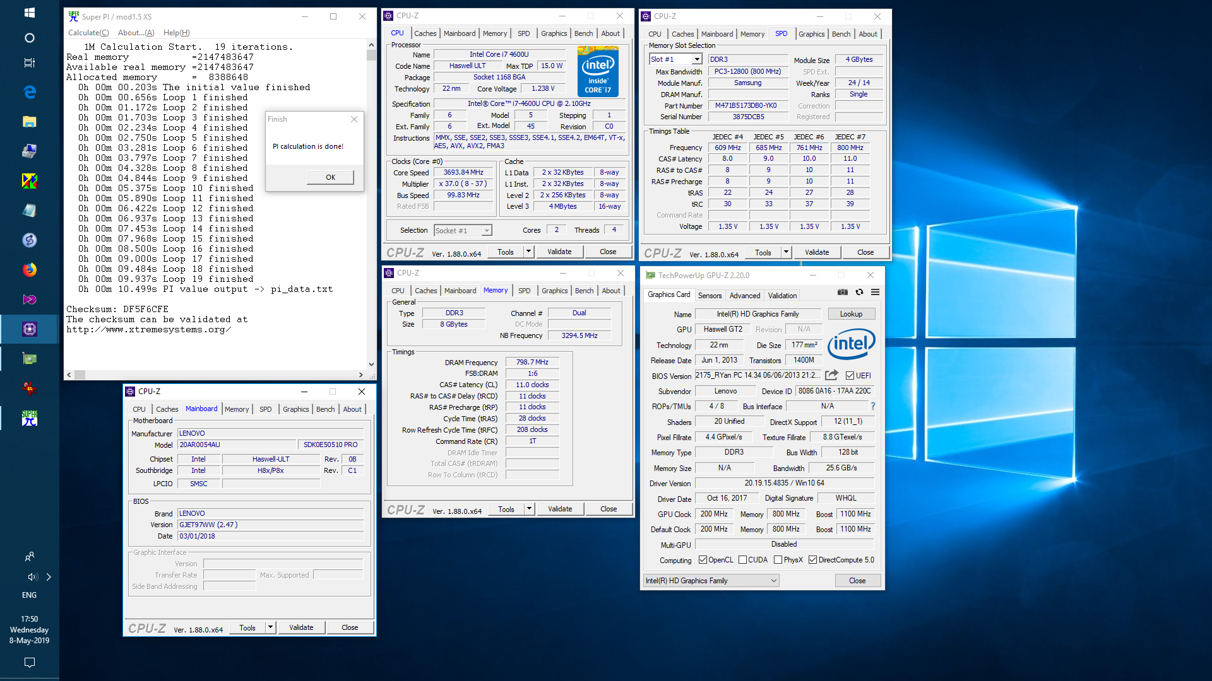Click the BIOS version GJET97WW (2.47) field
Viewport: 1212px width, 681px height.
tap(270, 525)
